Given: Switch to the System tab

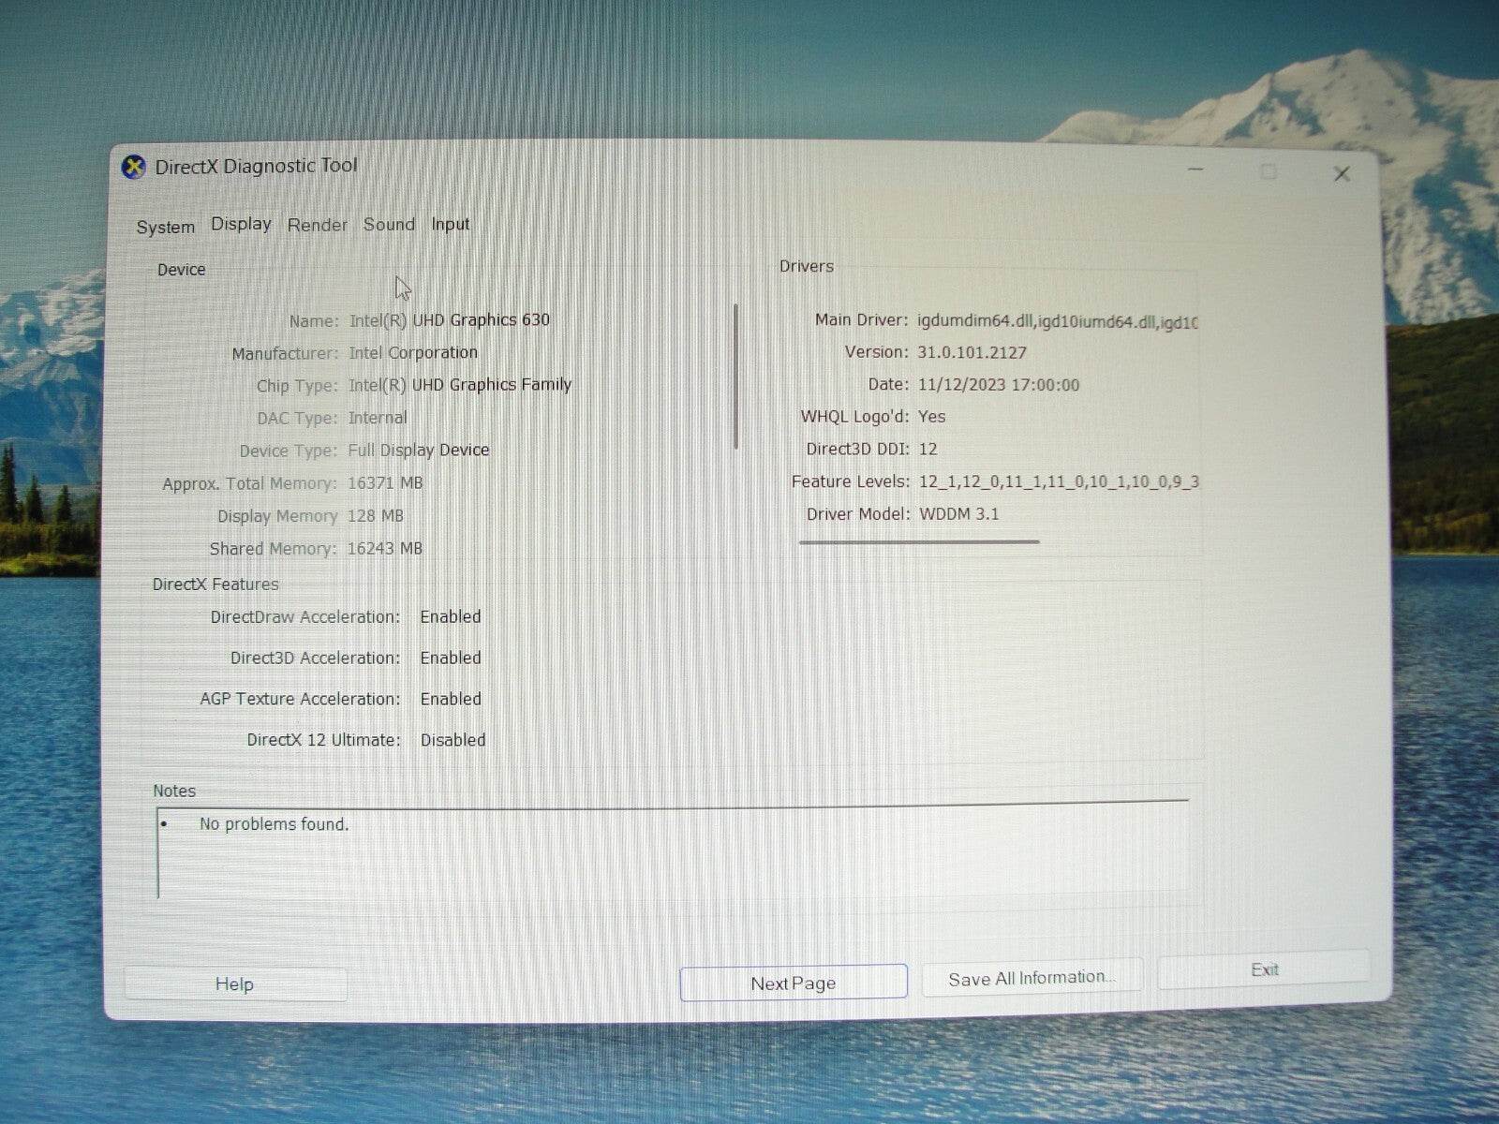Looking at the screenshot, I should click(165, 227).
